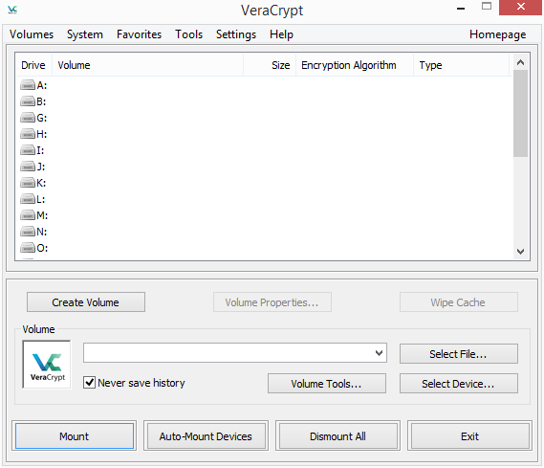Click Select File... button
This screenshot has width=544, height=468.
(458, 354)
